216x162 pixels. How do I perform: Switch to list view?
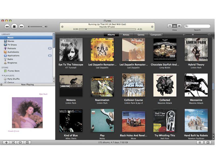(170, 26)
